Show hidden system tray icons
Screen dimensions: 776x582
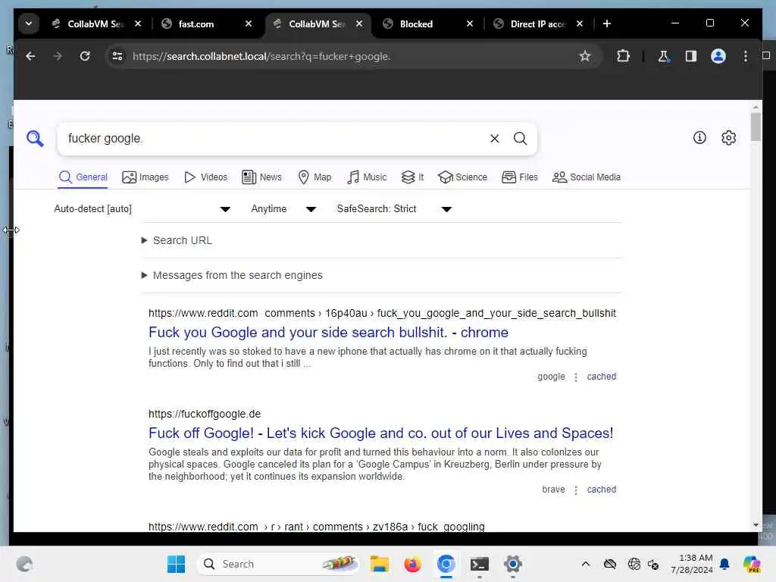point(586,564)
